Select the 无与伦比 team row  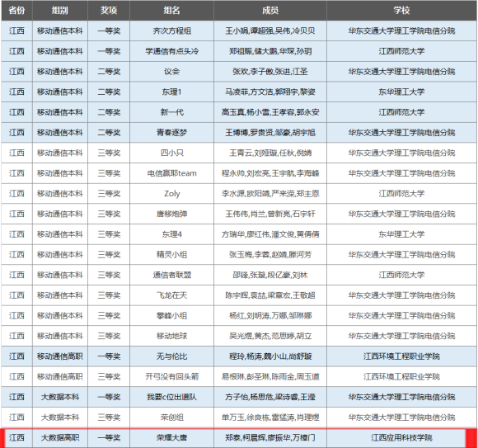click(239, 356)
